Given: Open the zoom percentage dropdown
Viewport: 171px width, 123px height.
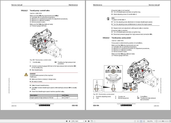Looking at the screenshot, I should point(155,121).
